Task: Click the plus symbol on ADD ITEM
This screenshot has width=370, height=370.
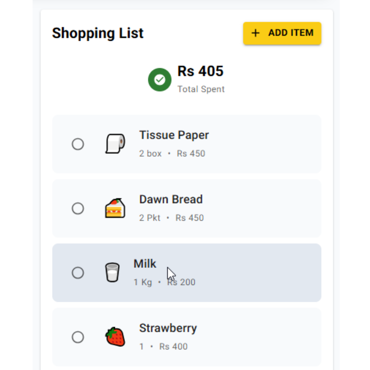Action: pyautogui.click(x=255, y=33)
